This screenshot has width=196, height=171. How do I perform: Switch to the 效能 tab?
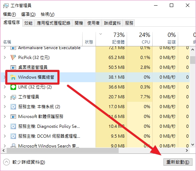(28, 23)
